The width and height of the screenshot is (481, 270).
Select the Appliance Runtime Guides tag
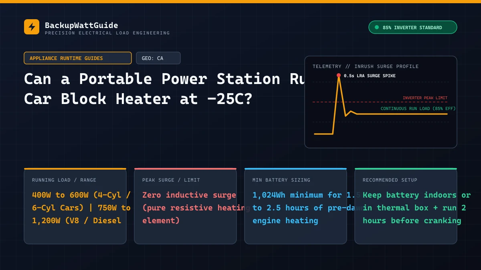click(78, 58)
